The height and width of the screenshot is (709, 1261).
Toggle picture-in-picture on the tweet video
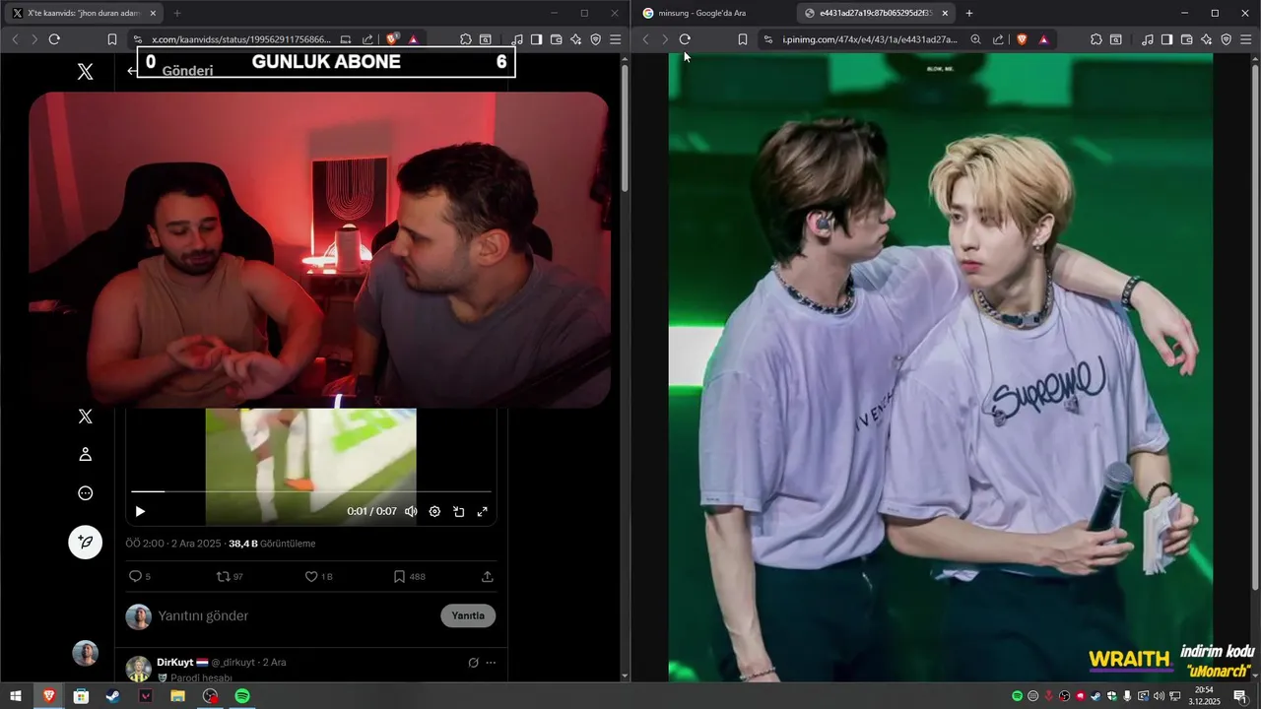pyautogui.click(x=459, y=511)
